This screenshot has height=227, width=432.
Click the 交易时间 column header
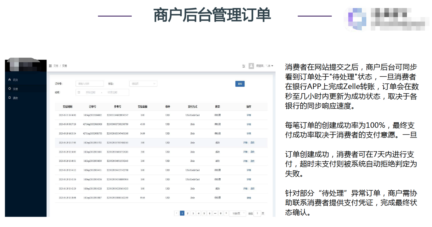coord(67,107)
